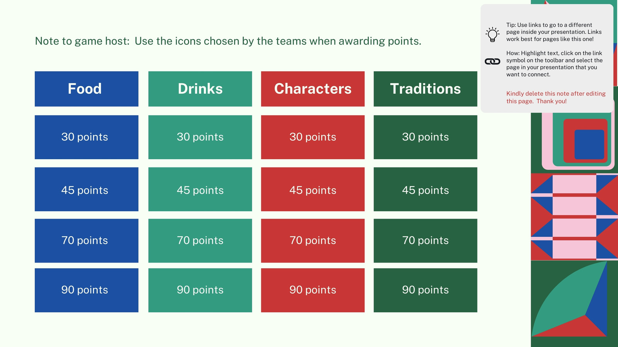
Task: Pick Characters 70 points tile
Action: coord(313,241)
